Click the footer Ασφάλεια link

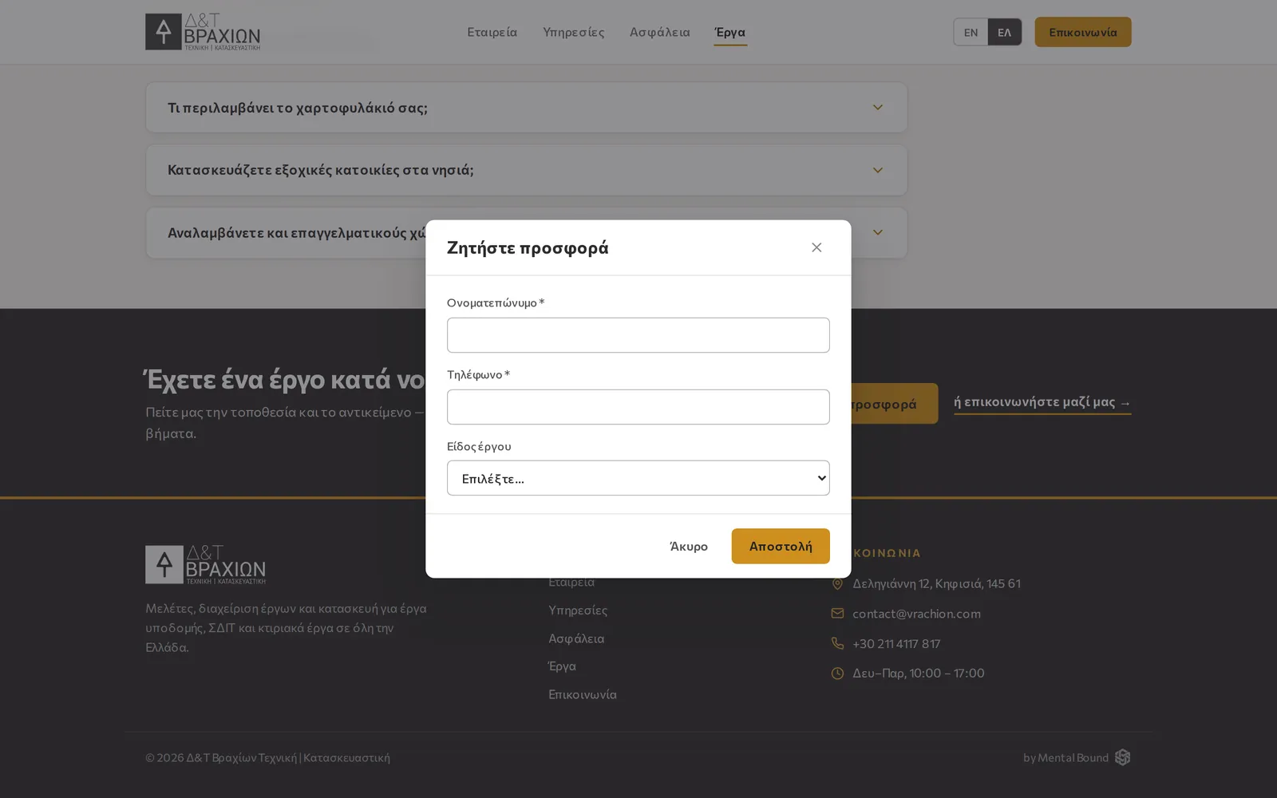576,638
